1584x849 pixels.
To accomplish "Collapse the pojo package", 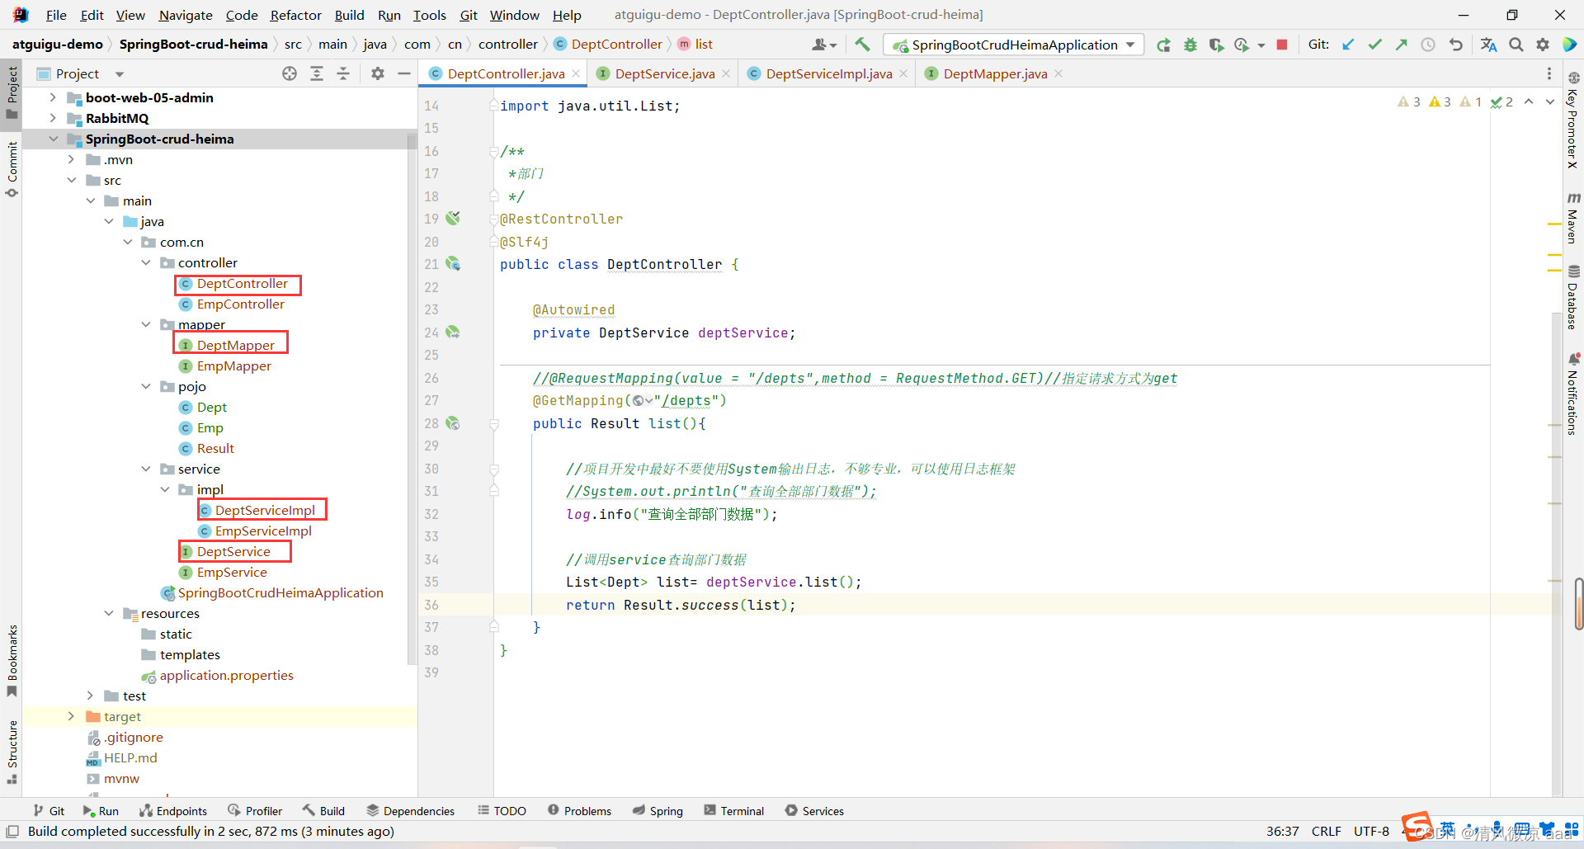I will click(x=146, y=386).
